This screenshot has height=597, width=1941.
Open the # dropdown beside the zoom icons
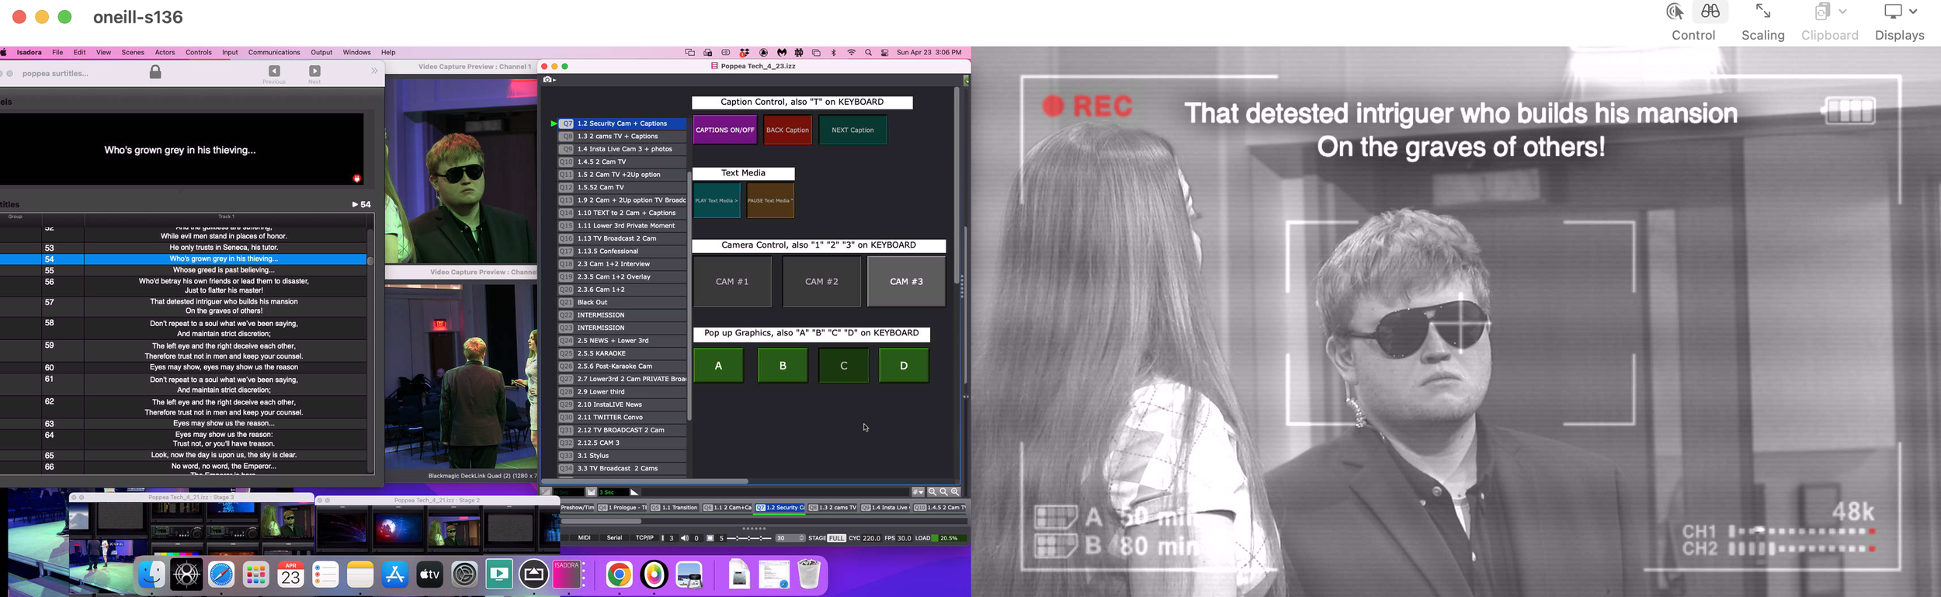pyautogui.click(x=918, y=492)
